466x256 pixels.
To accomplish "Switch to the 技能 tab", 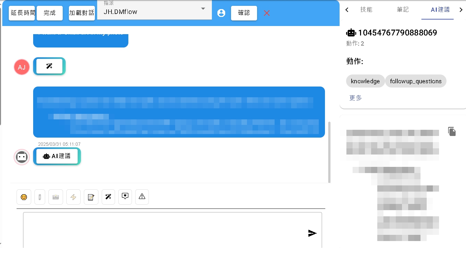I will point(366,10).
